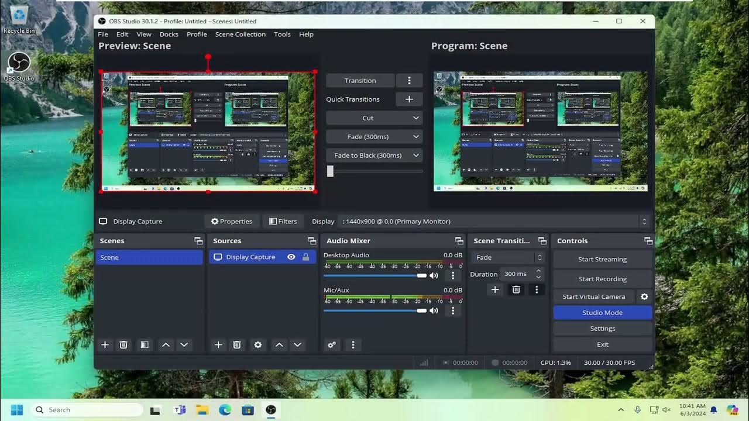Open source properties gear icon
Screen dimensions: 749x421
(258, 345)
